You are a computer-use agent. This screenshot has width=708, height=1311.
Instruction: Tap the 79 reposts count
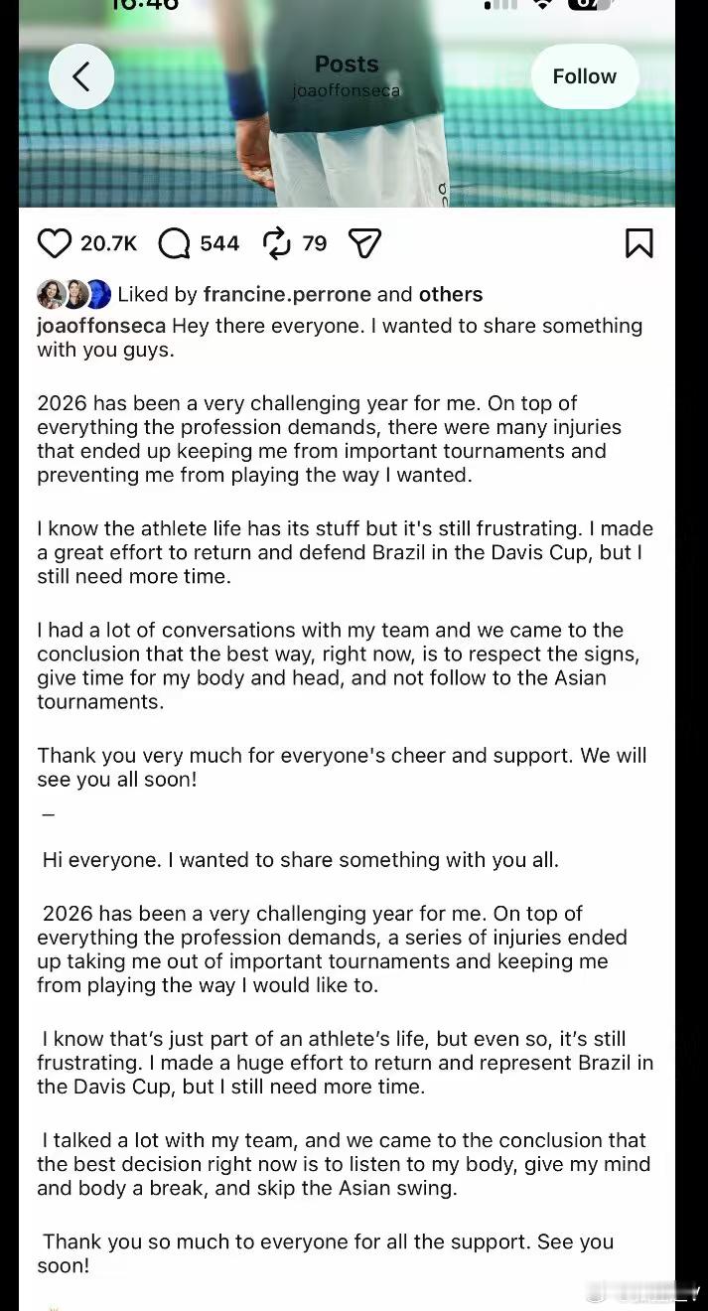pos(314,243)
